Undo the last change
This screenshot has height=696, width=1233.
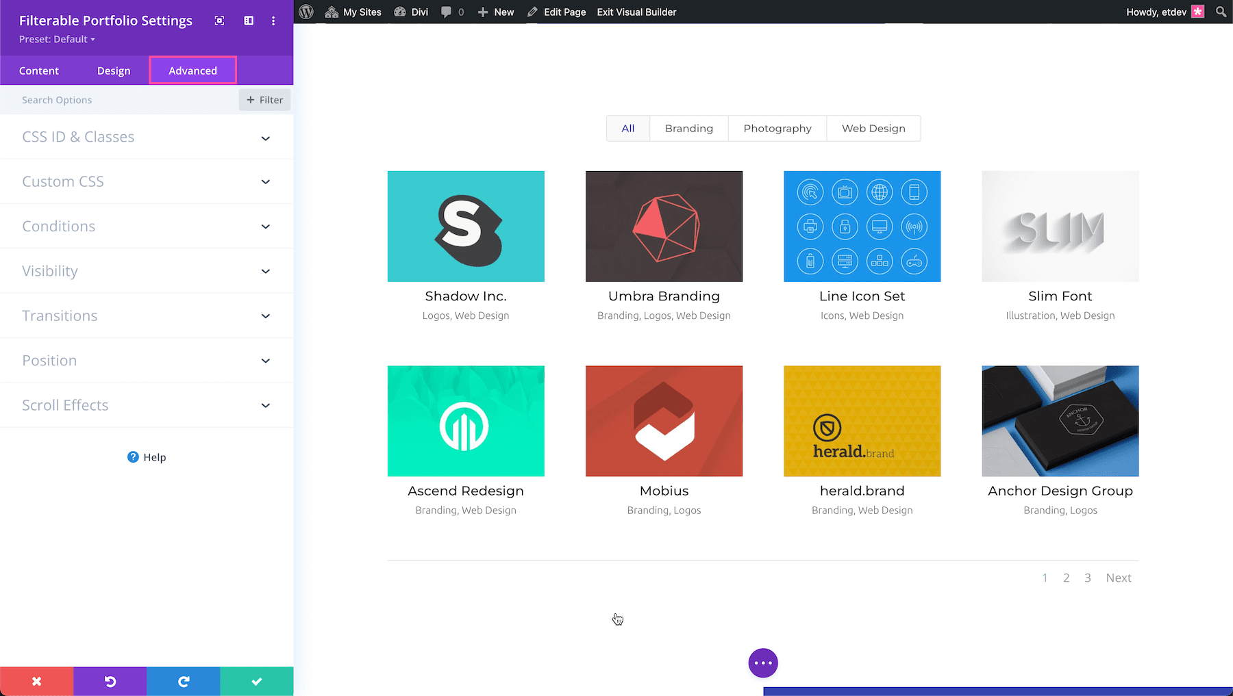tap(110, 681)
